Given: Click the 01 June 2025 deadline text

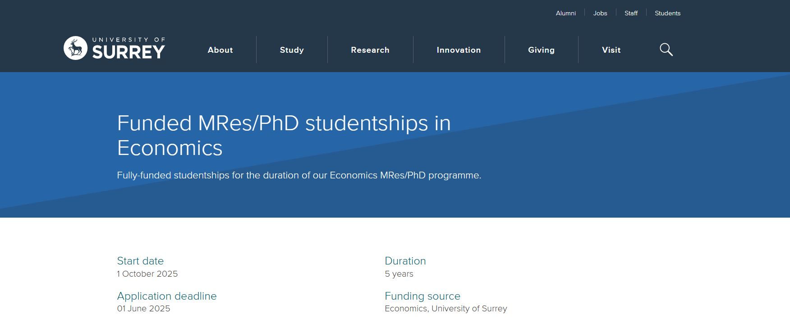Looking at the screenshot, I should [143, 309].
